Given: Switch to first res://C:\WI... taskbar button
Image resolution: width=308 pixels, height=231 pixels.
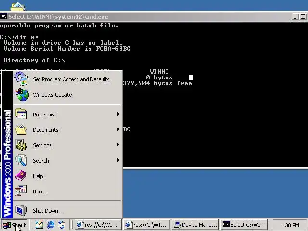Looking at the screenshot, I should tap(98, 225).
